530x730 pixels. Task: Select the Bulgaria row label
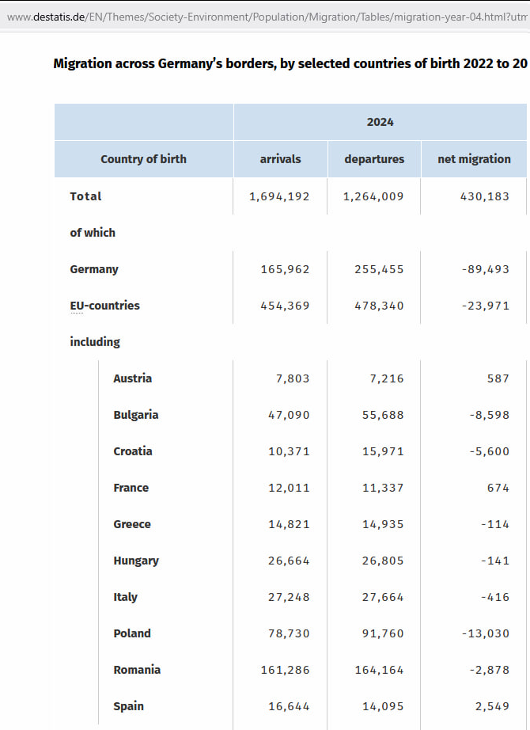135,415
